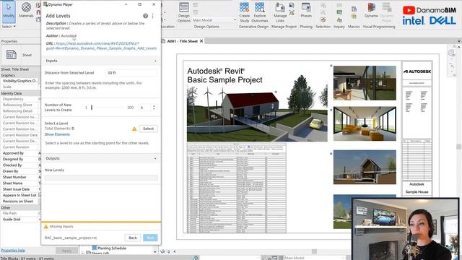This screenshot has width=462, height=260.
Task: Click the building section view thumbnail
Action: coord(365,167)
